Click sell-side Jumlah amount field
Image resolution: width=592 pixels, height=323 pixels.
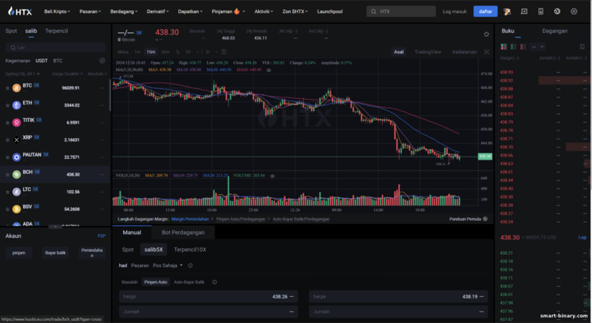(398, 311)
